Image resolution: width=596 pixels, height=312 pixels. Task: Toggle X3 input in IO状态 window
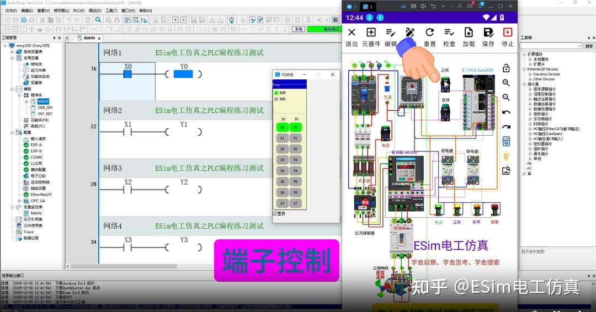283,160
